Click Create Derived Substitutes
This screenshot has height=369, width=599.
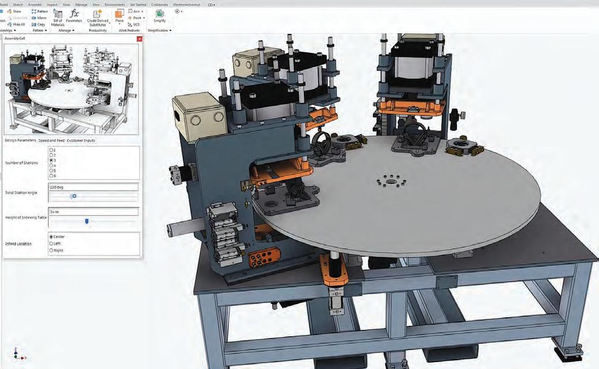coord(97,18)
